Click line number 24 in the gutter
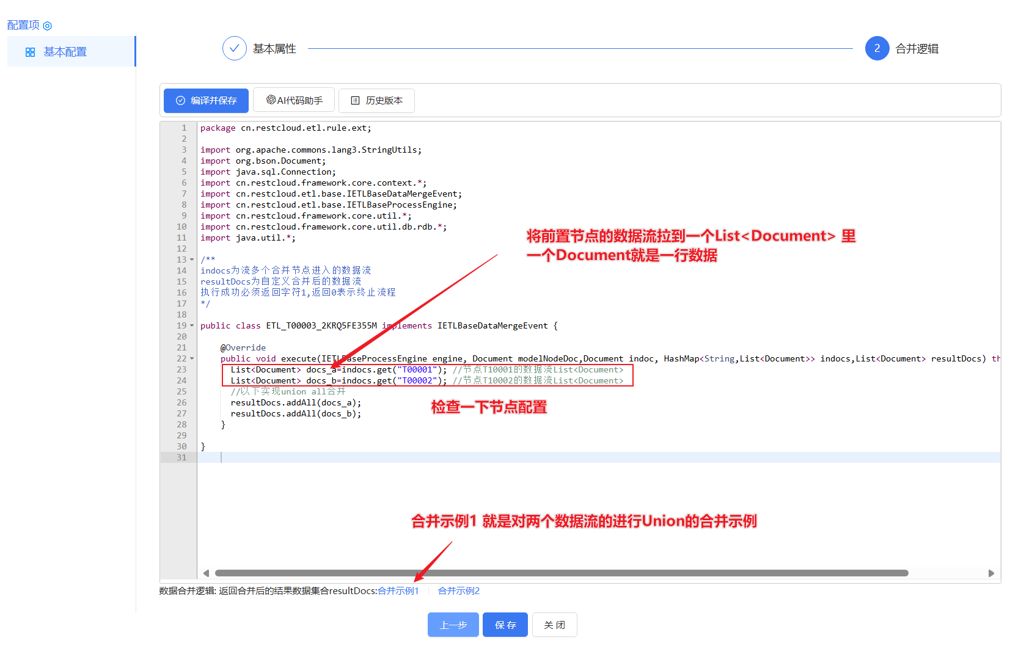This screenshot has width=1010, height=657. (x=181, y=381)
